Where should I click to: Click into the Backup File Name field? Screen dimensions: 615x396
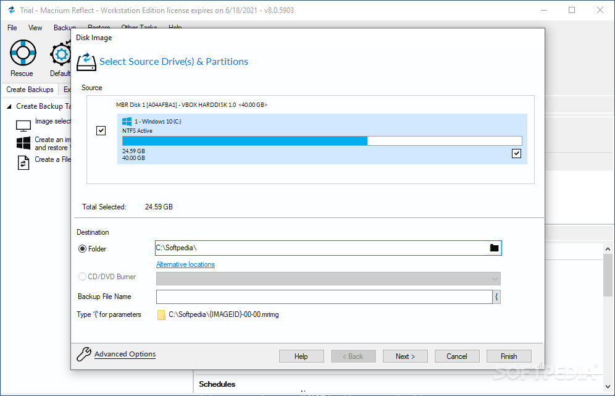(324, 297)
